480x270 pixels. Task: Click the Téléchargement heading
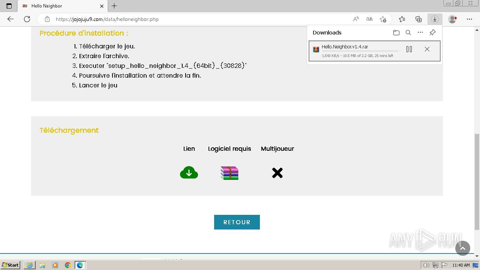69,130
